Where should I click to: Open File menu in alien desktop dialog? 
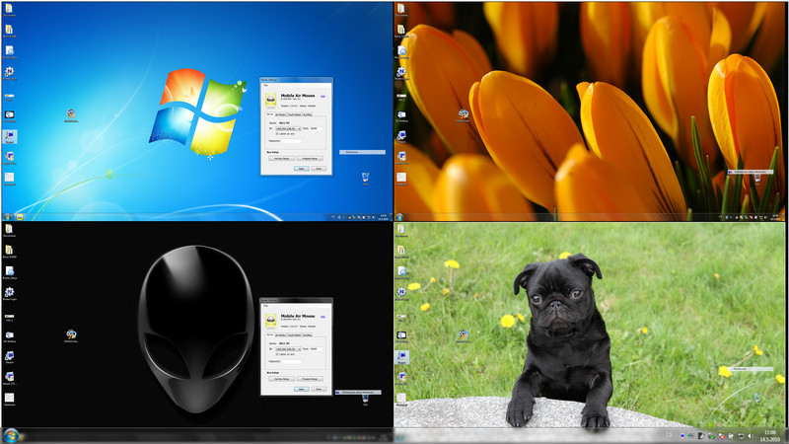265,306
